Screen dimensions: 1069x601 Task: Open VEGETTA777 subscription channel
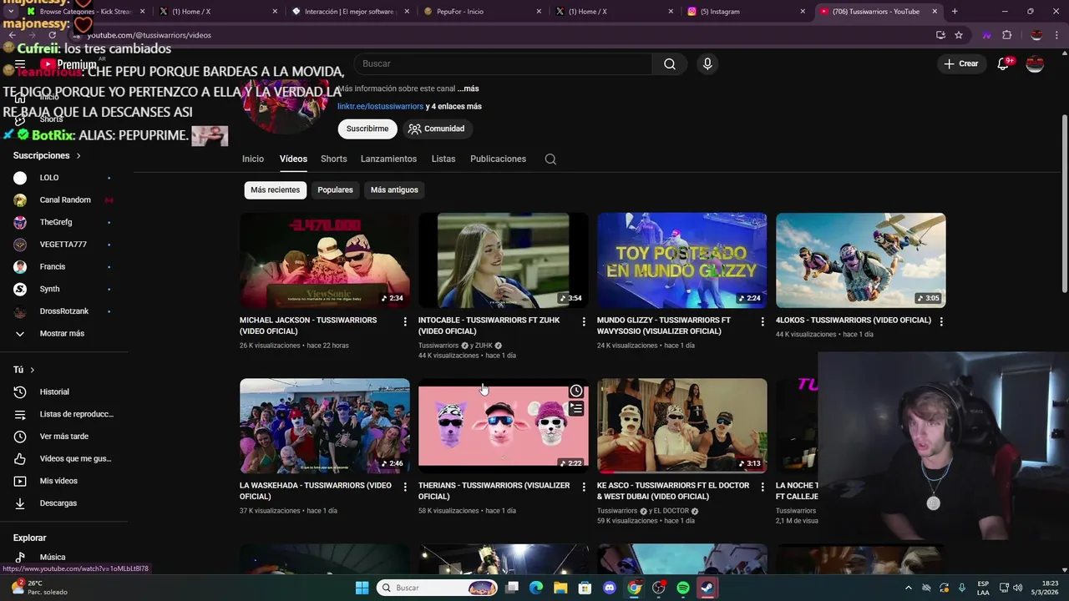click(x=64, y=245)
